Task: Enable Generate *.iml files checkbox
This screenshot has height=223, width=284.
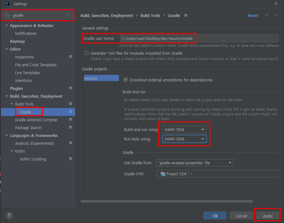Action: pos(87,53)
